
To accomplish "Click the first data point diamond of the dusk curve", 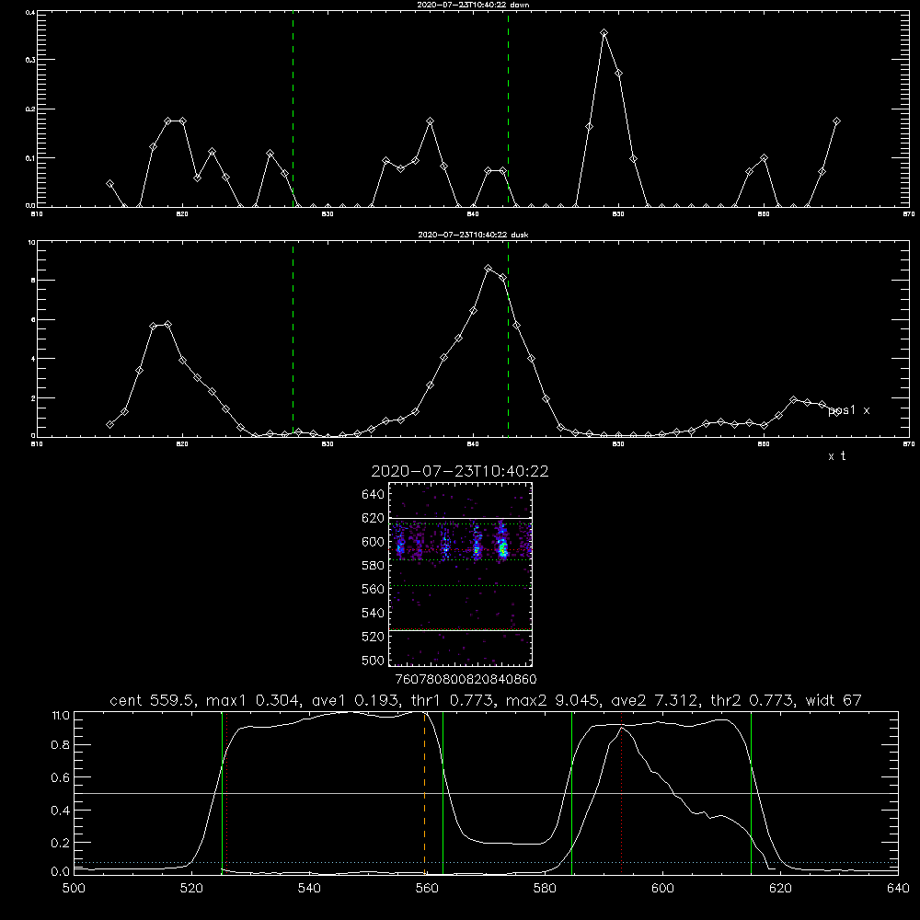I will pos(109,424).
